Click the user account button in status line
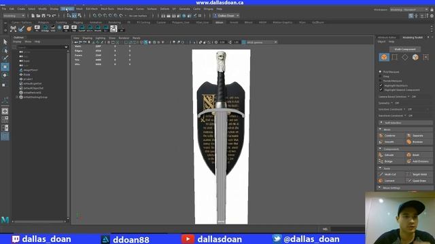Image resolution: width=435 pixels, height=244 pixels. (x=226, y=16)
